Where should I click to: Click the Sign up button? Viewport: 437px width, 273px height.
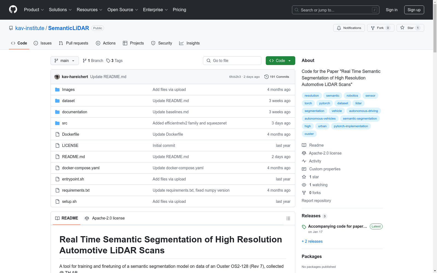(414, 10)
